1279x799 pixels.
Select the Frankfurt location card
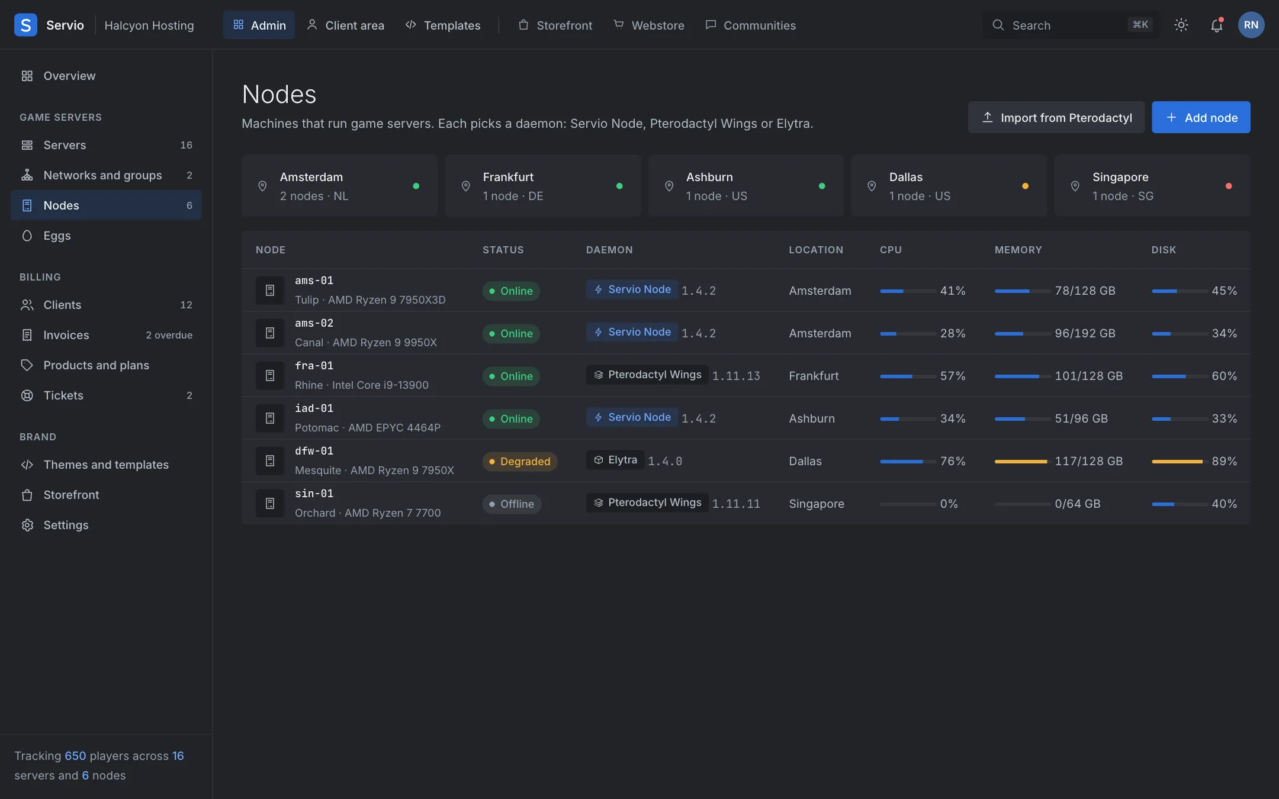(x=542, y=186)
